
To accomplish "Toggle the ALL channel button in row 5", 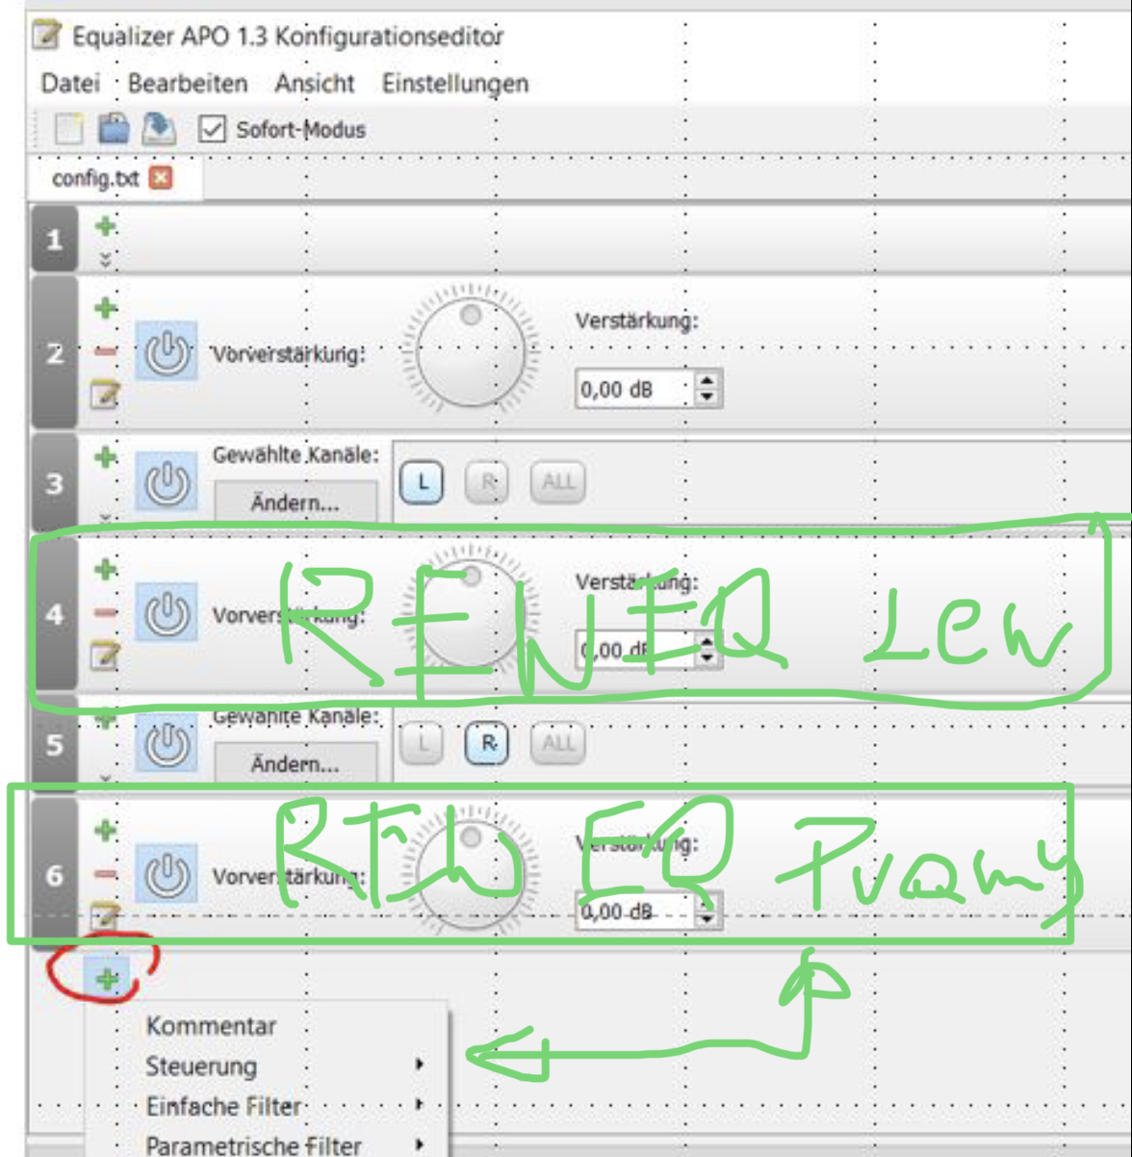I will click(x=557, y=743).
